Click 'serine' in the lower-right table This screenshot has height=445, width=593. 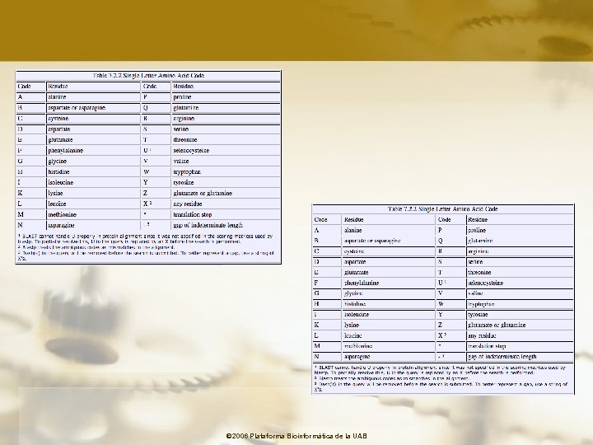click(475, 262)
